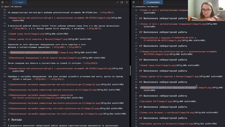
Task: Click 'Настройка доступа из Интернета' line
Action: [178, 123]
